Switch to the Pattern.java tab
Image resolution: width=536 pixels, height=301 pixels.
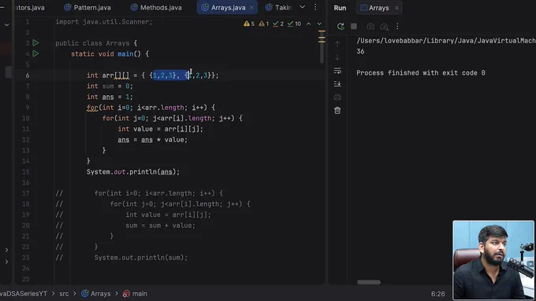tap(87, 8)
